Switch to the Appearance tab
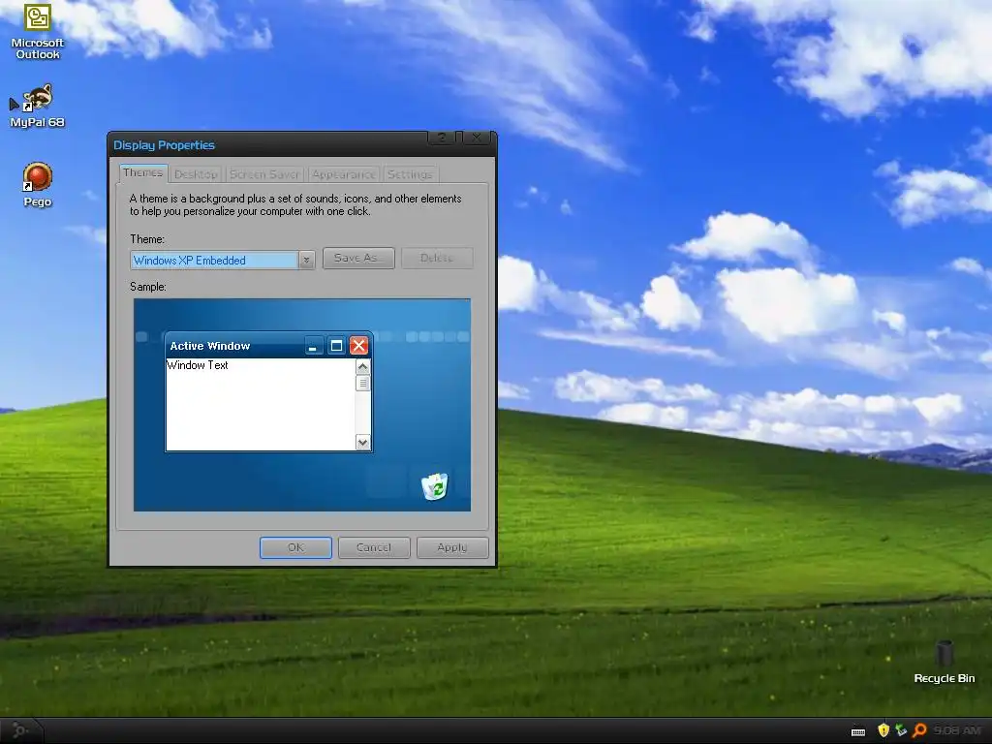The image size is (992, 744). point(344,174)
